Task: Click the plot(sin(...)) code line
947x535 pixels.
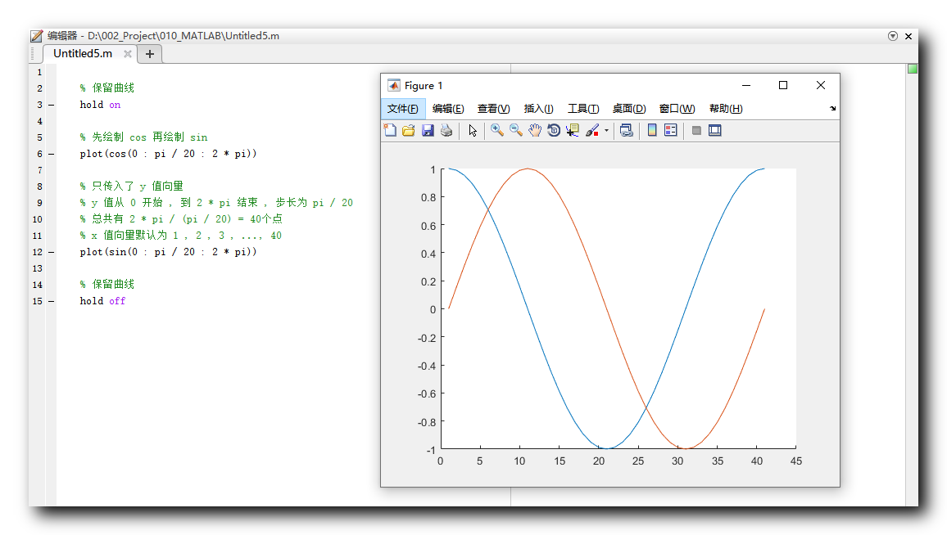Action: 169,252
